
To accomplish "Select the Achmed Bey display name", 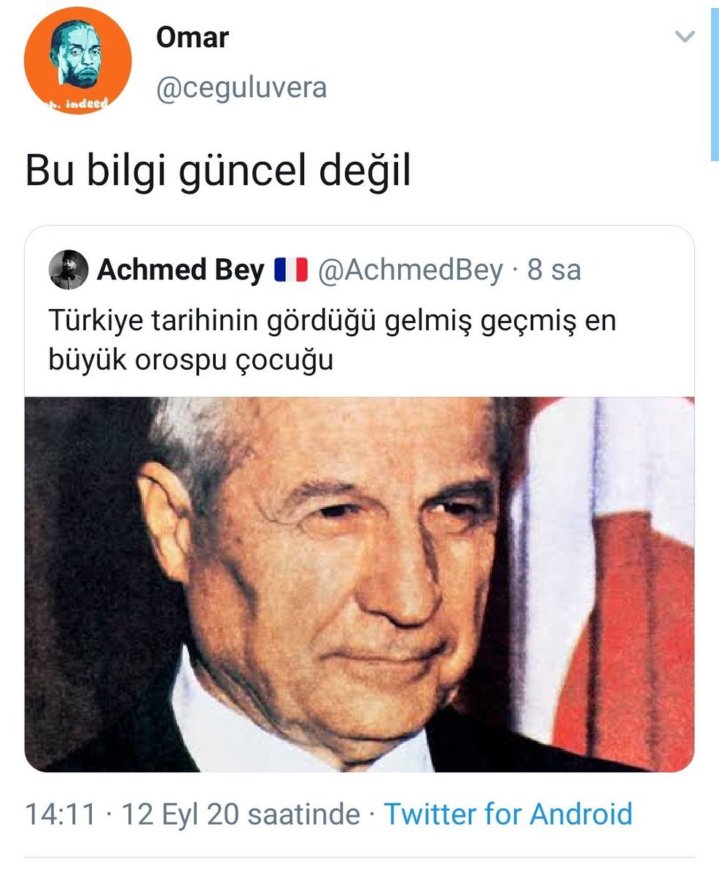I will click(181, 271).
